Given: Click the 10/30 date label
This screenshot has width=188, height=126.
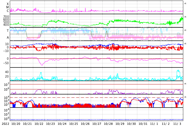Looking at the screenshot, I should [131, 124].
